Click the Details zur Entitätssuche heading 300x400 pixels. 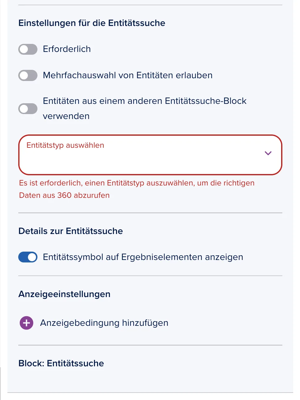click(71, 231)
